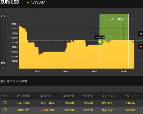Viewport: 143px width, 114px height.
Task: Click the settlement rate 1.13387 in table
Action: [x=130, y=103]
